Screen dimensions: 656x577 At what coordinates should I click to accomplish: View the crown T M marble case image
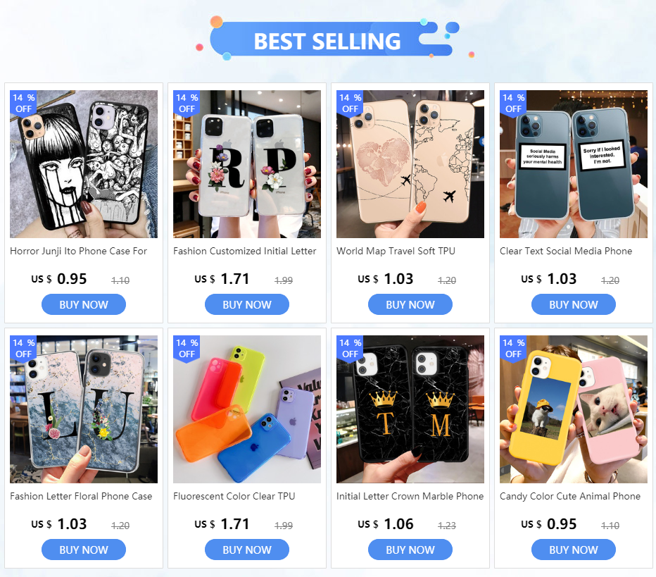coord(410,409)
